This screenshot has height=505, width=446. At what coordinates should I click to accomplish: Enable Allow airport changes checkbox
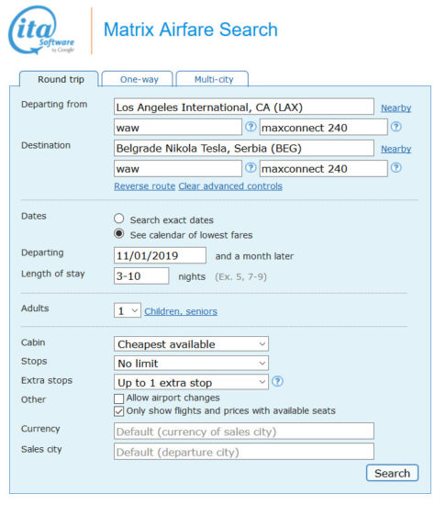118,398
